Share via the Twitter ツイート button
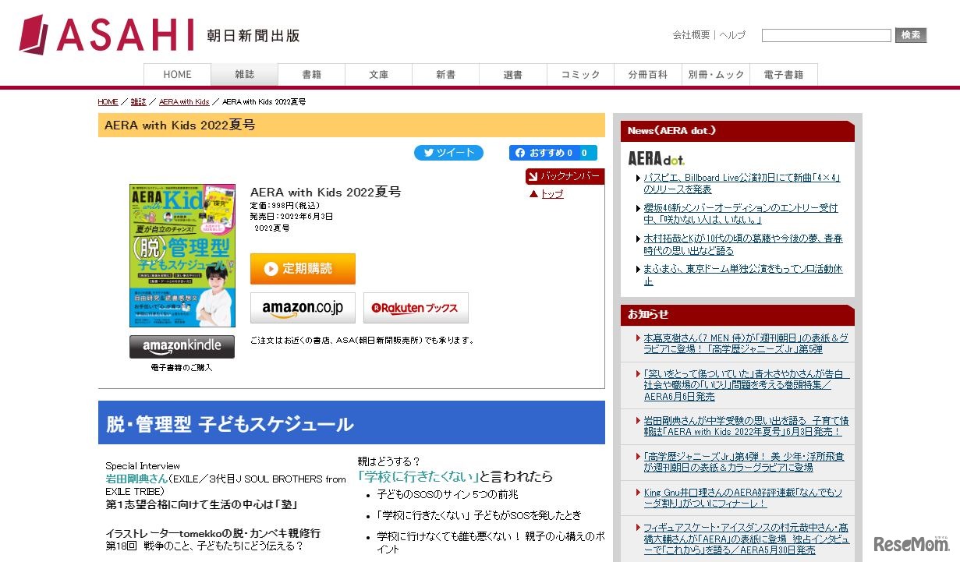Screen dimensions: 960x562 (x=448, y=153)
